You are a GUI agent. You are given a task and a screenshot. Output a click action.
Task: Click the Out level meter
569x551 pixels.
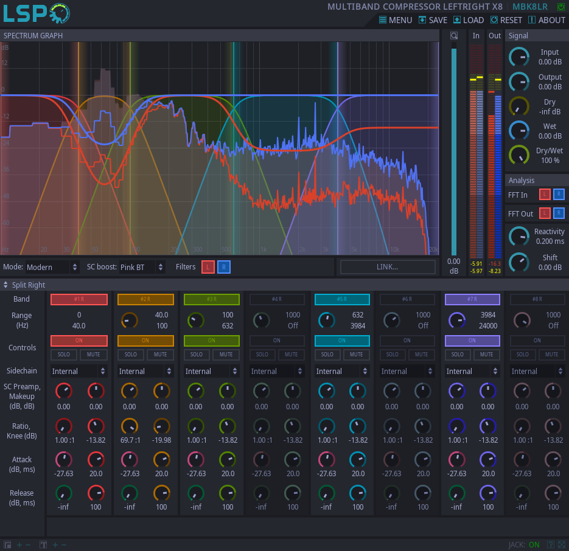click(495, 151)
